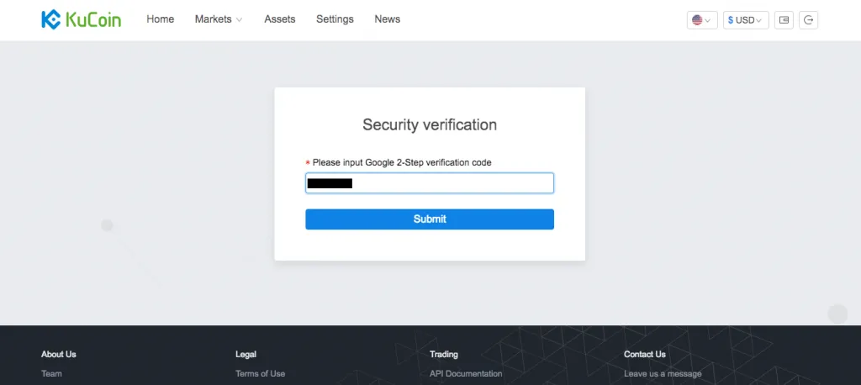This screenshot has height=385, width=861.
Task: Click the Security verification heading
Action: pos(429,125)
